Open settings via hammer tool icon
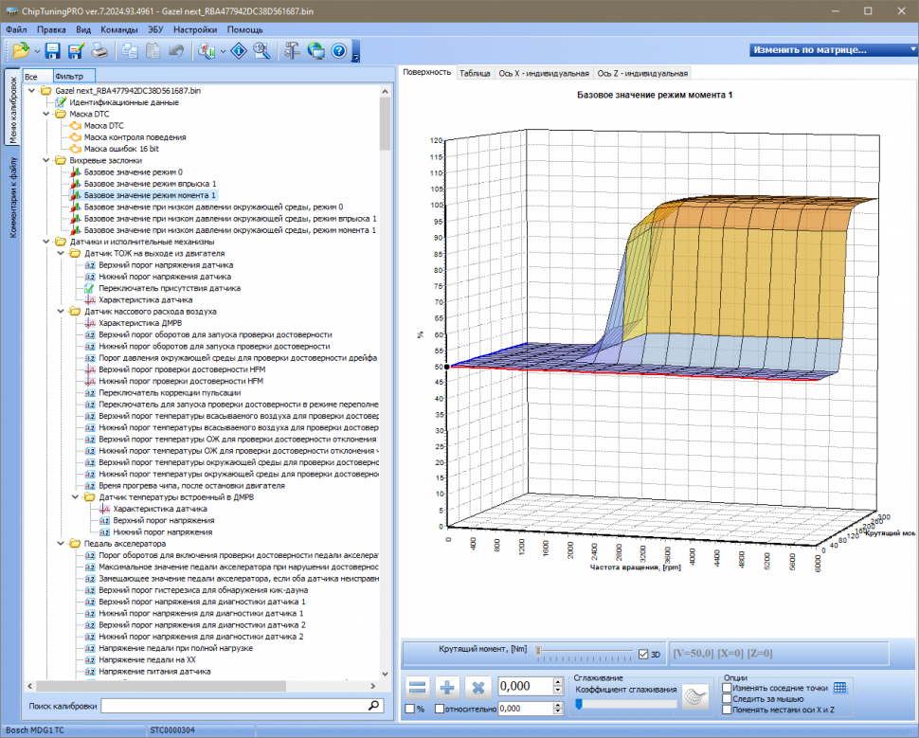919x738 pixels. 292,50
